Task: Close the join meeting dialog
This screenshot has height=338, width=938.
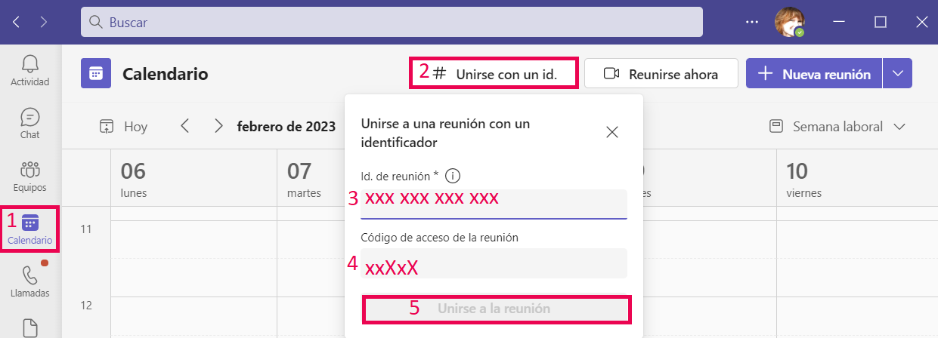Action: click(612, 132)
